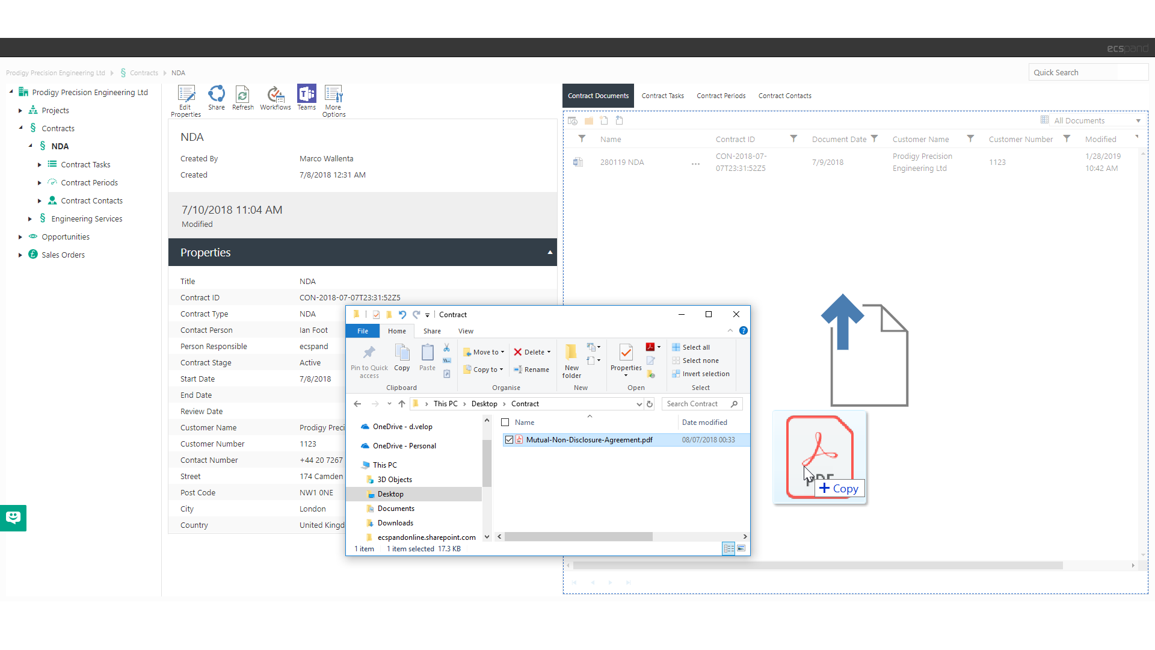
Task: Switch to the Contract Contacts tab
Action: [784, 96]
